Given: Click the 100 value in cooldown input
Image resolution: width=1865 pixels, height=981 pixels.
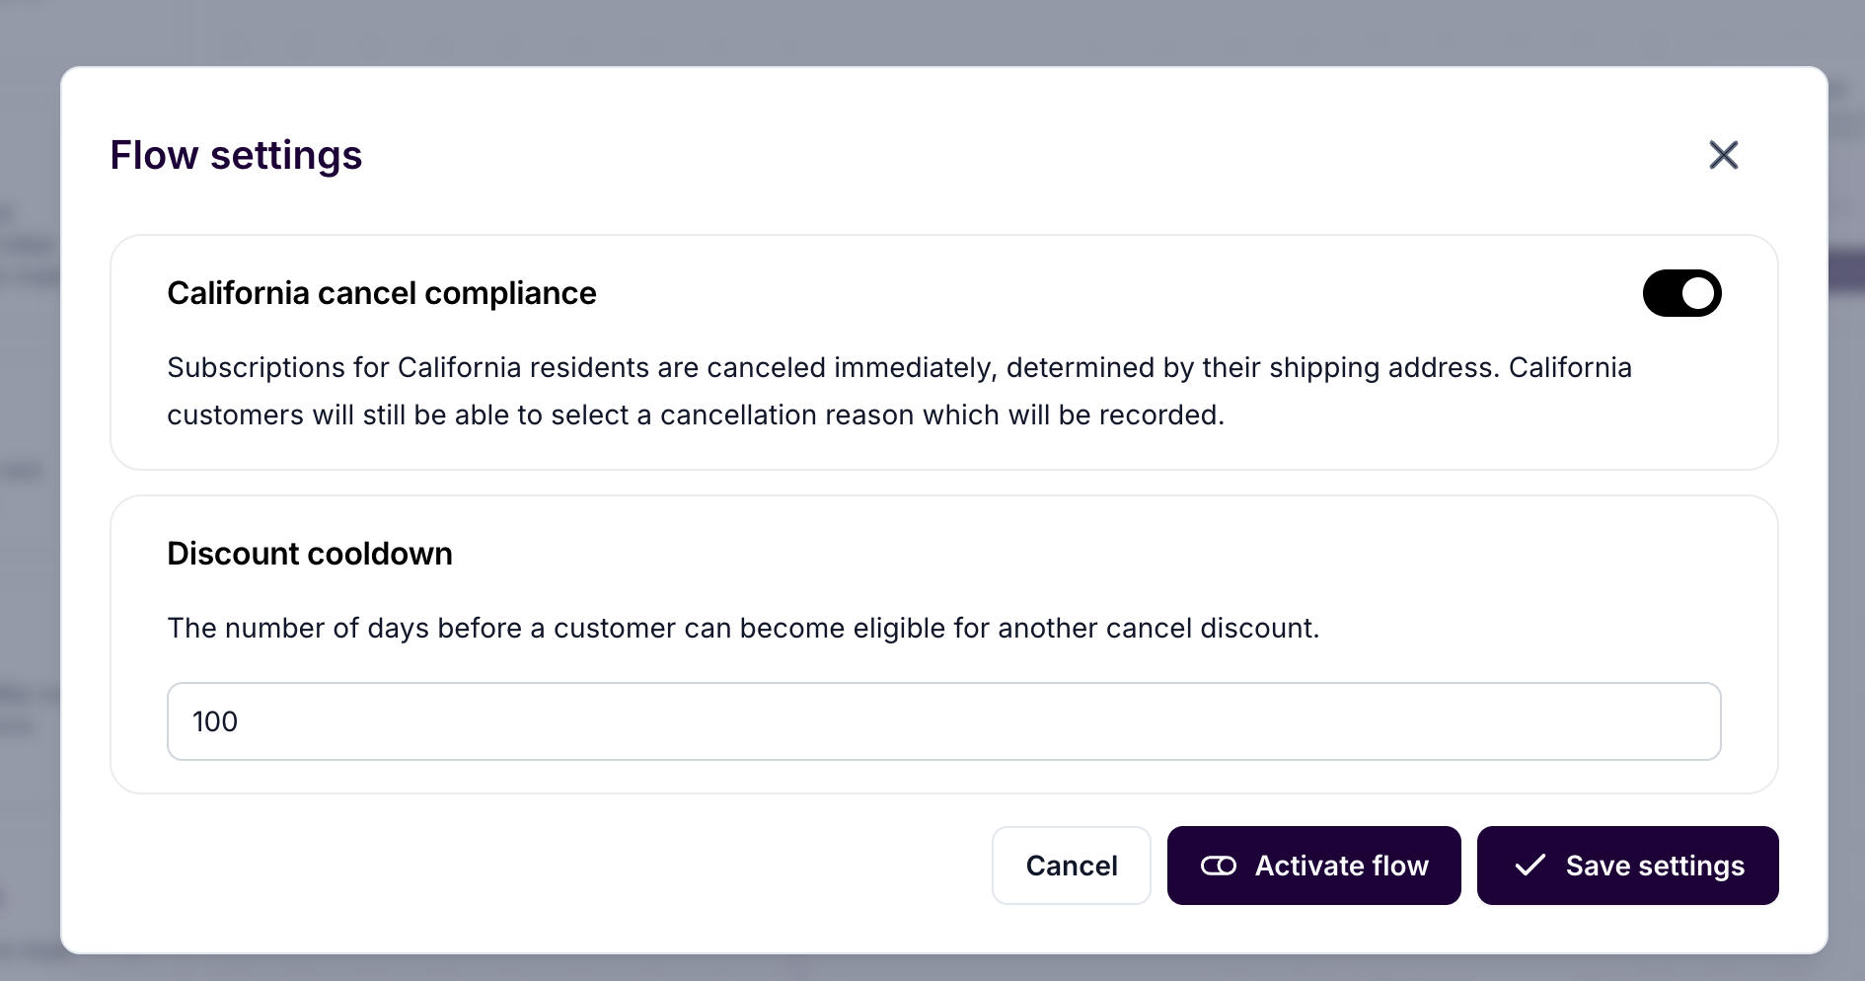Looking at the screenshot, I should (215, 721).
